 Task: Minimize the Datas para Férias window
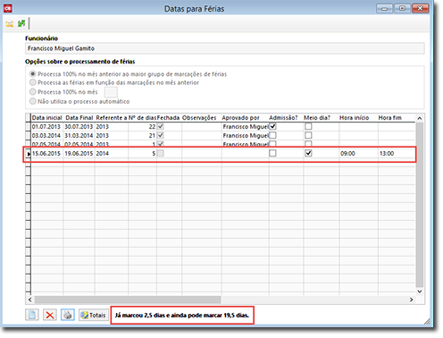(x=384, y=8)
